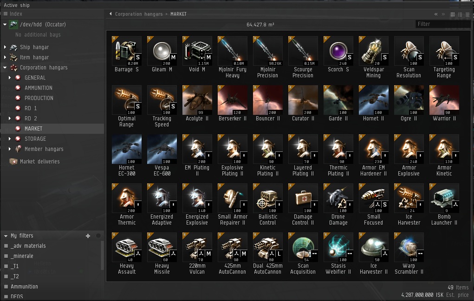The height and width of the screenshot is (301, 474).
Task: Go to Corporation hangars breadcrumb
Action: pyautogui.click(x=139, y=14)
